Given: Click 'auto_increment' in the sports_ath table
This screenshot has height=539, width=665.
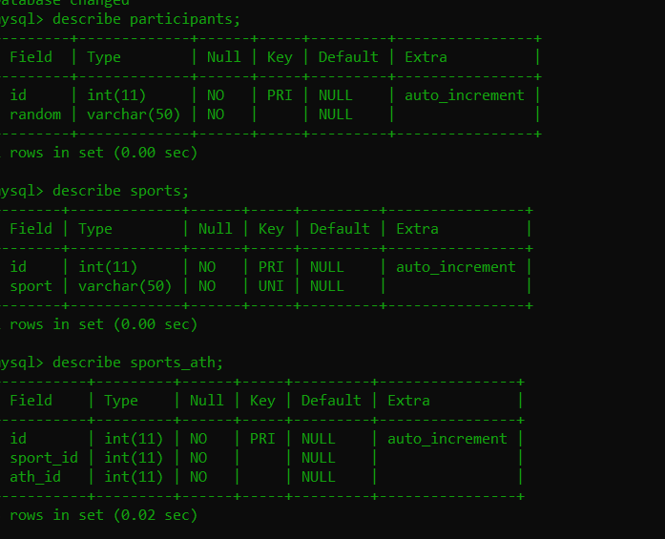Looking at the screenshot, I should pos(447,439).
